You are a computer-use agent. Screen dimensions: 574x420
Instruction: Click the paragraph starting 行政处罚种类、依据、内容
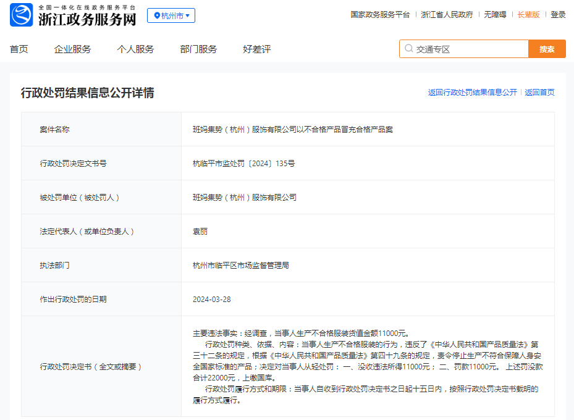(x=368, y=361)
